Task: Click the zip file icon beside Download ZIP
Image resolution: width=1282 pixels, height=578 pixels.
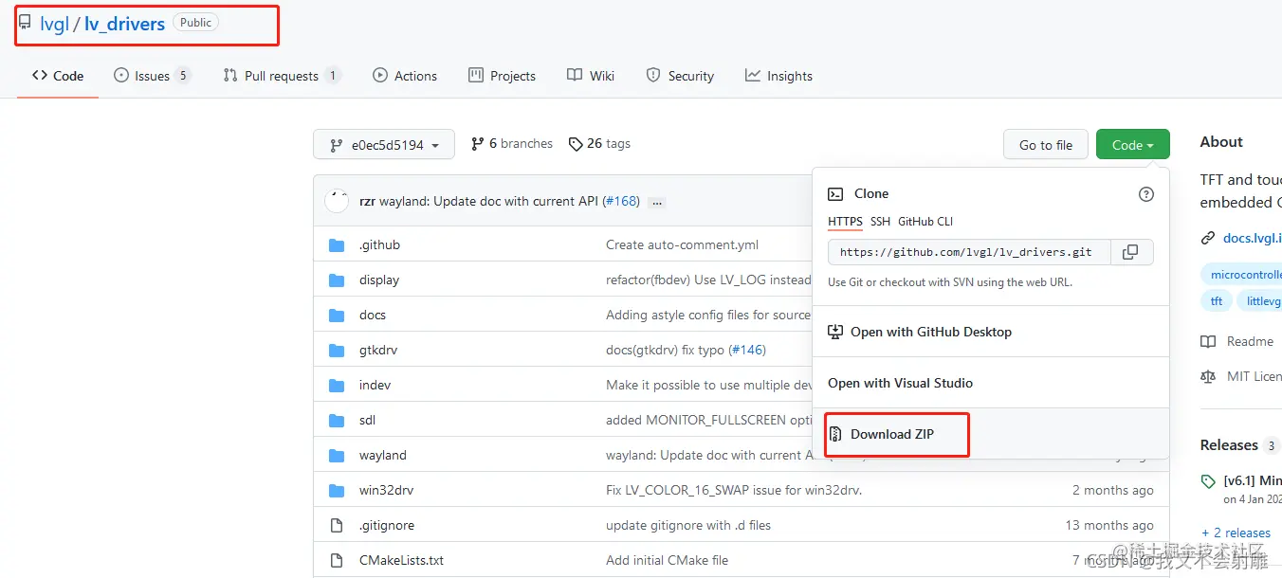Action: tap(835, 435)
